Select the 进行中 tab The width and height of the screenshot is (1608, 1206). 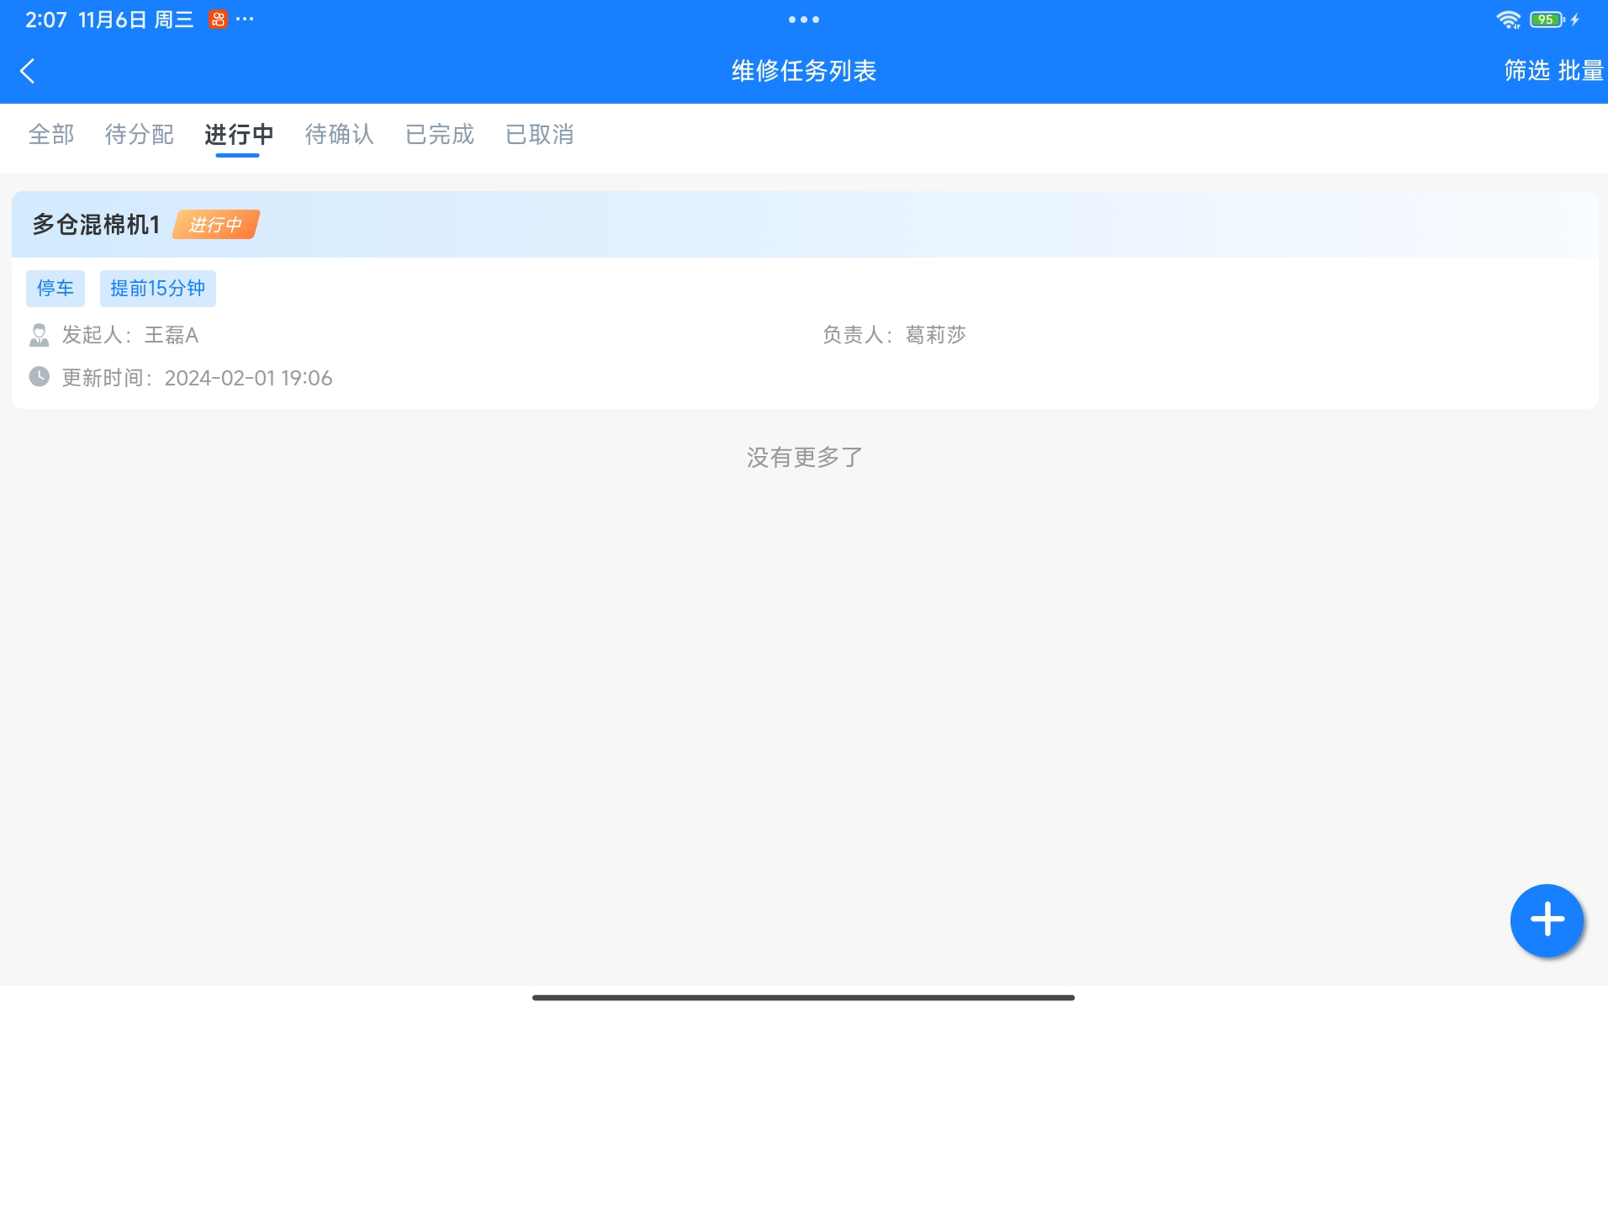pos(238,134)
